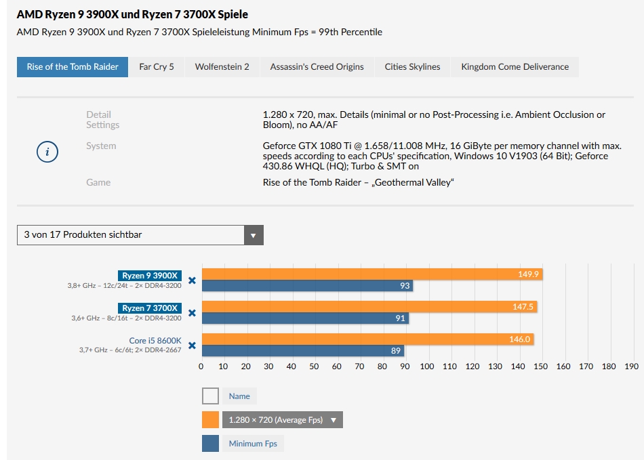Image resolution: width=644 pixels, height=460 pixels.
Task: Select the Rise of the Tomb Raider tab
Action: (x=73, y=67)
